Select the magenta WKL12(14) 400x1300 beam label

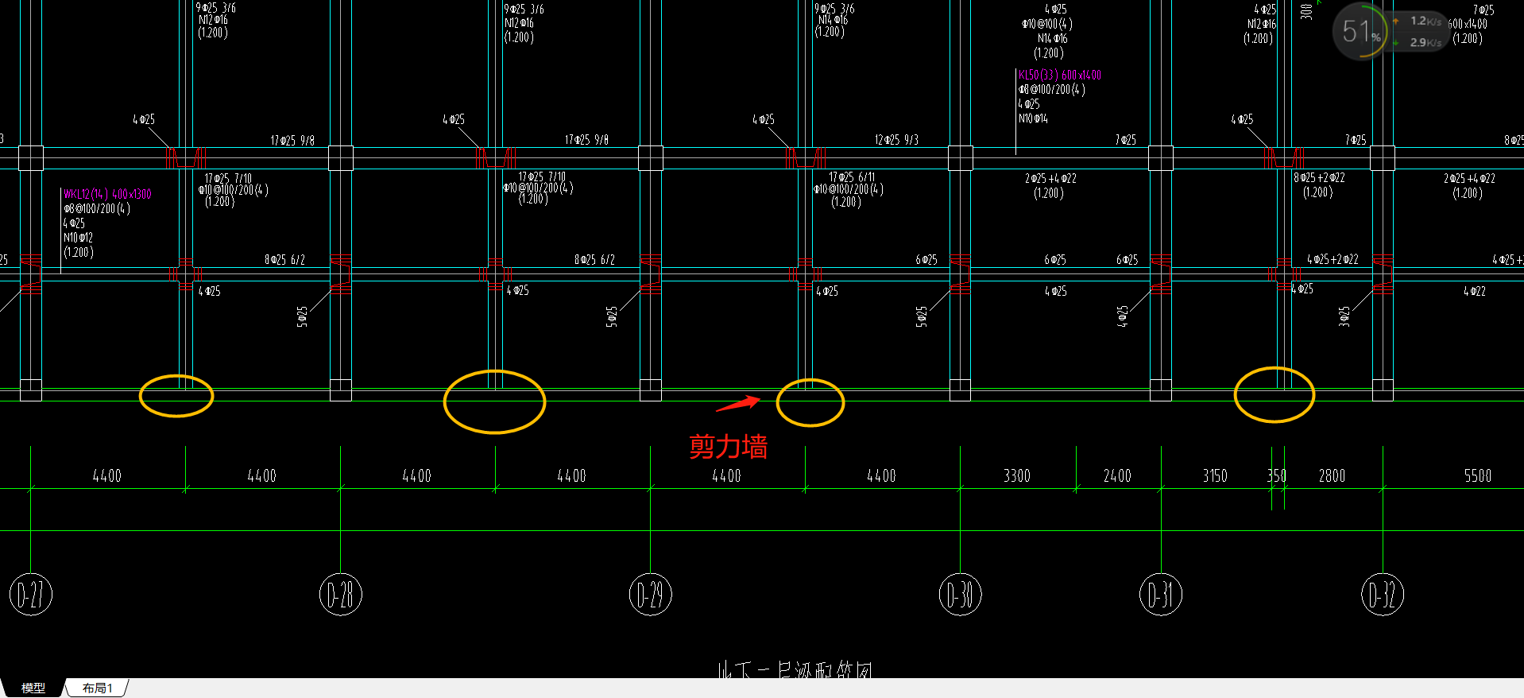107,194
